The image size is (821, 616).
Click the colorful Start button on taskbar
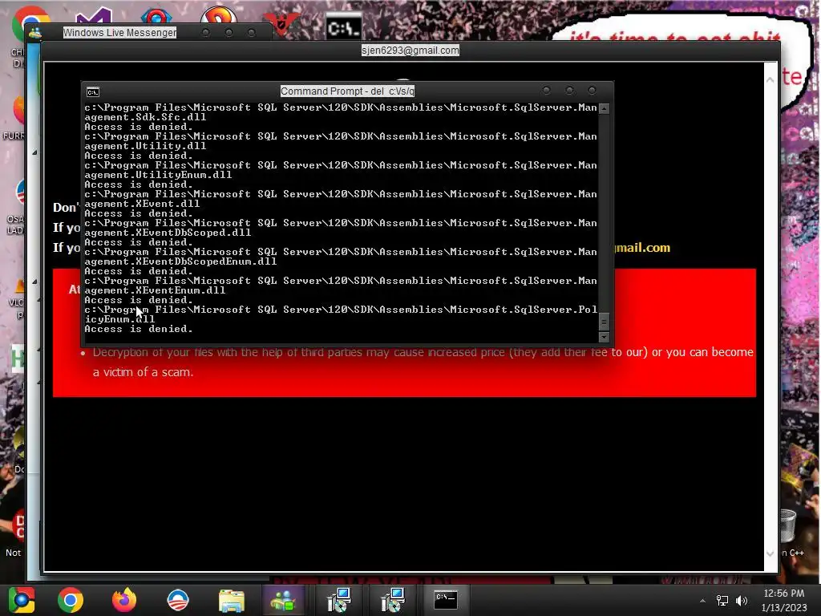point(22,600)
